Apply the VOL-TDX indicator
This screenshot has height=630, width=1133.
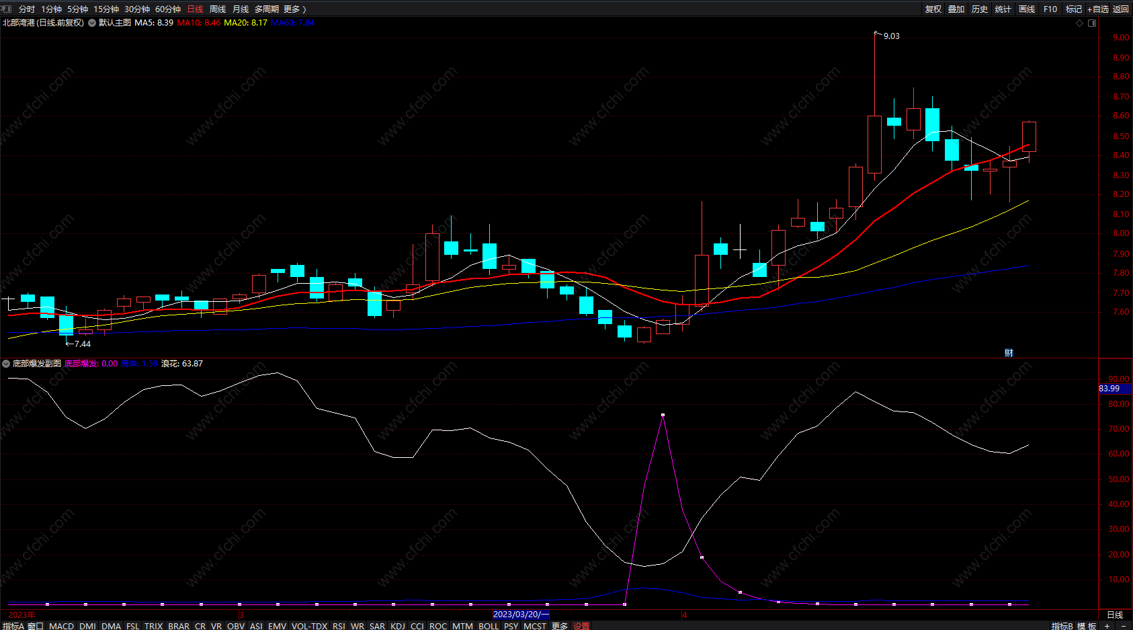coord(309,626)
